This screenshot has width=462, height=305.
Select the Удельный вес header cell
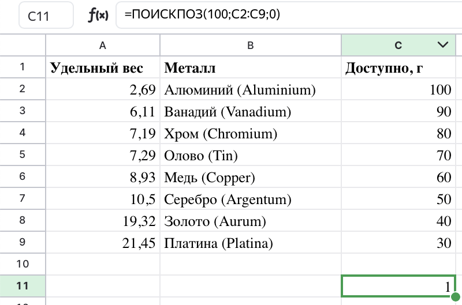point(103,67)
